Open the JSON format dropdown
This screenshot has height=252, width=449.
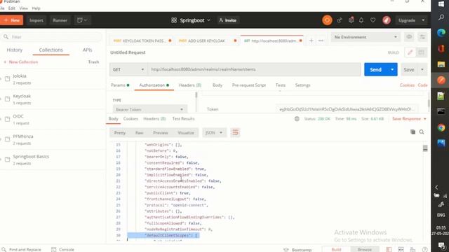coord(214,132)
